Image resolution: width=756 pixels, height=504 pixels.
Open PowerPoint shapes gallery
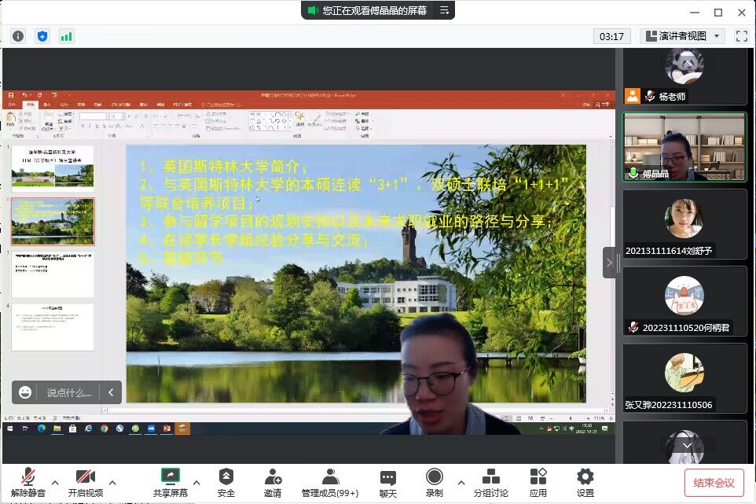[270, 121]
